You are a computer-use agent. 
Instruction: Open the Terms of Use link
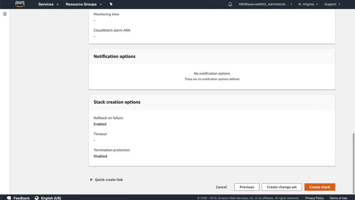pos(338,198)
